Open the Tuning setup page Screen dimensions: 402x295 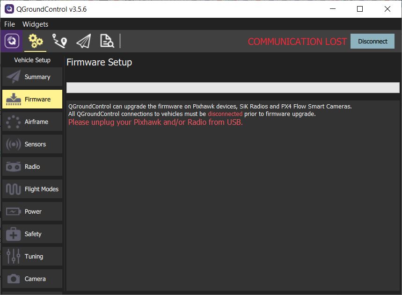pos(32,256)
